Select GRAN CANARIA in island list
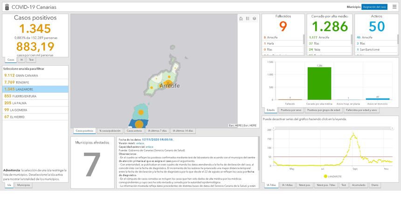 coord(21,75)
